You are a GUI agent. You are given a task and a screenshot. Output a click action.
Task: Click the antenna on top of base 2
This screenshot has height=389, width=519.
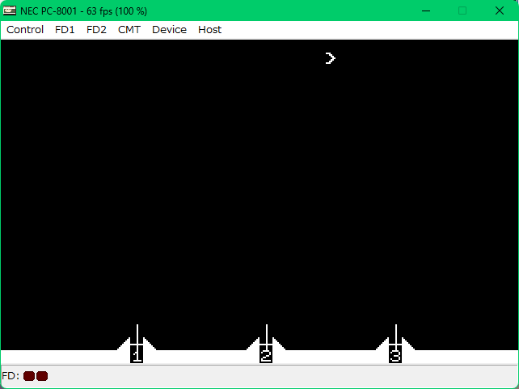pyautogui.click(x=266, y=332)
